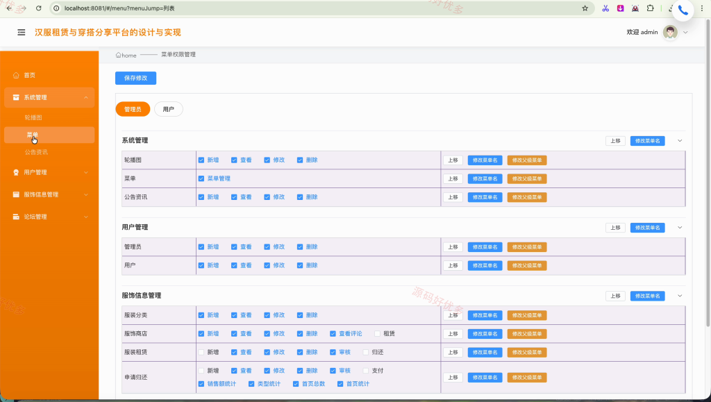Open 菜单 in sidebar submenu
The height and width of the screenshot is (402, 711).
(x=49, y=135)
